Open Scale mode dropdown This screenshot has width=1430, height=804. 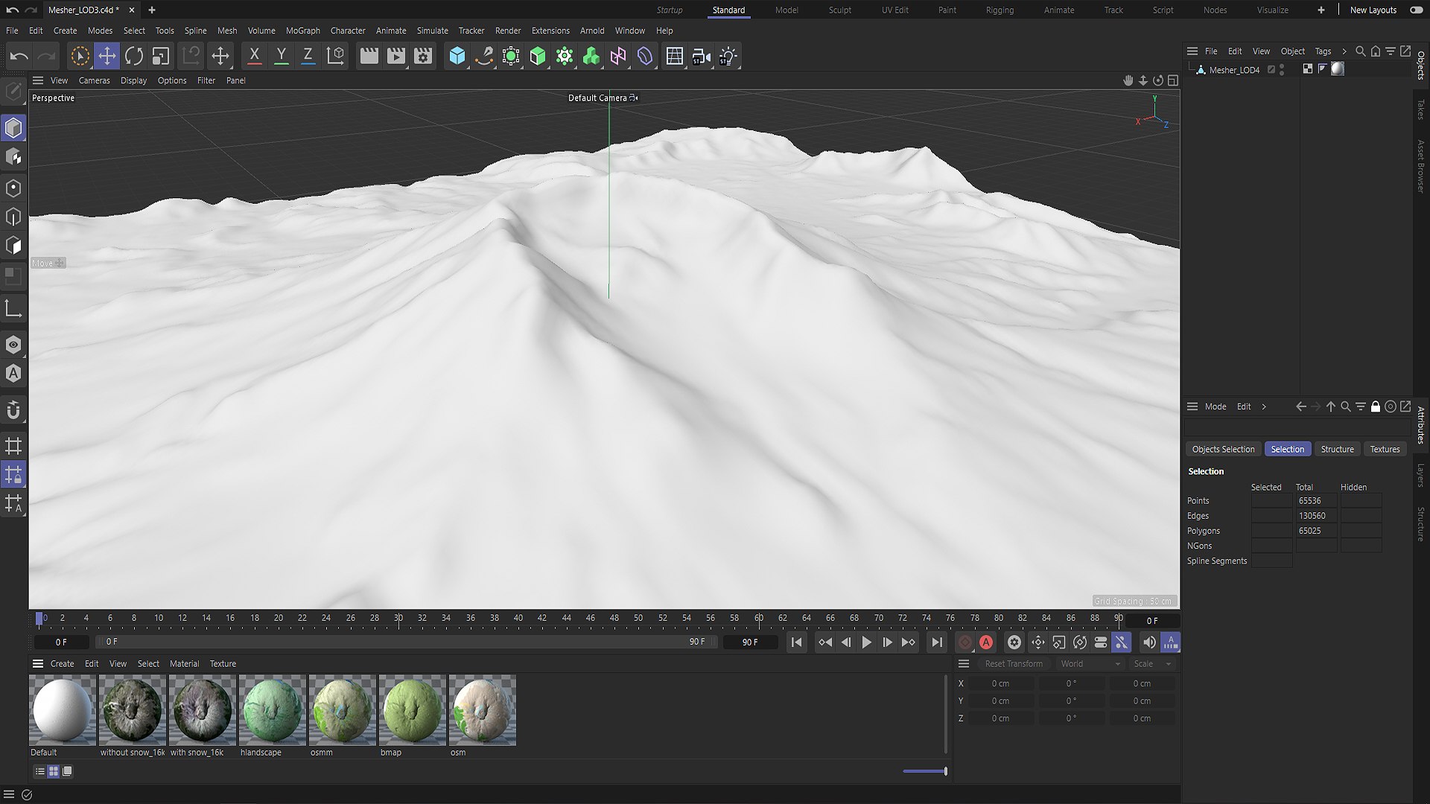1152,663
